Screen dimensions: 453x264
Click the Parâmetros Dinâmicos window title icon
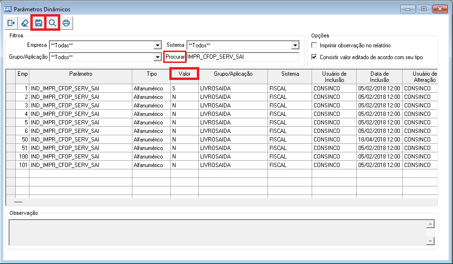[x=8, y=9]
